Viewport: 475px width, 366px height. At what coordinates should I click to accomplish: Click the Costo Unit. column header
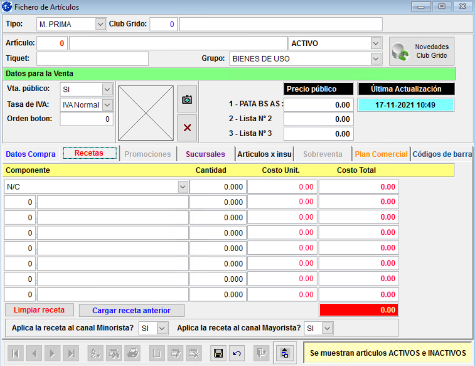coord(280,170)
